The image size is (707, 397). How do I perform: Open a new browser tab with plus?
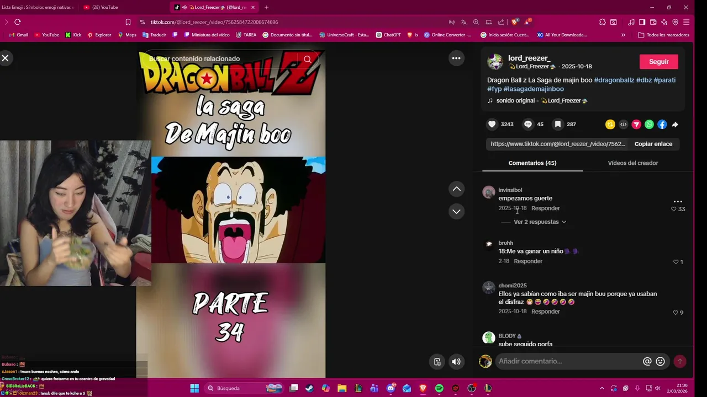(x=266, y=7)
